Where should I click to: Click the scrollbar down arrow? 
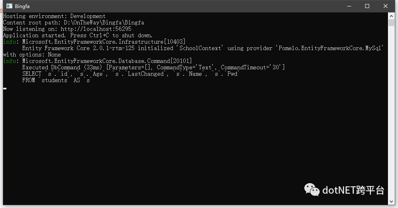(x=391, y=202)
